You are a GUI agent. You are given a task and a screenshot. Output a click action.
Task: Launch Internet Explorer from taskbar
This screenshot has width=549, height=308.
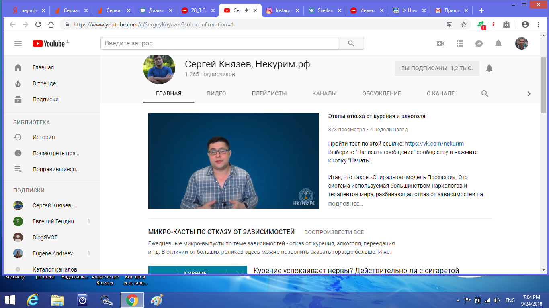tap(32, 300)
